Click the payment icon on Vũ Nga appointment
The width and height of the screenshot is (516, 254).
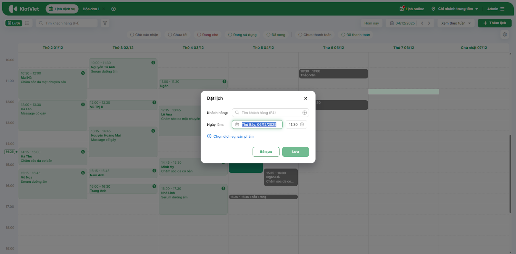point(83,173)
